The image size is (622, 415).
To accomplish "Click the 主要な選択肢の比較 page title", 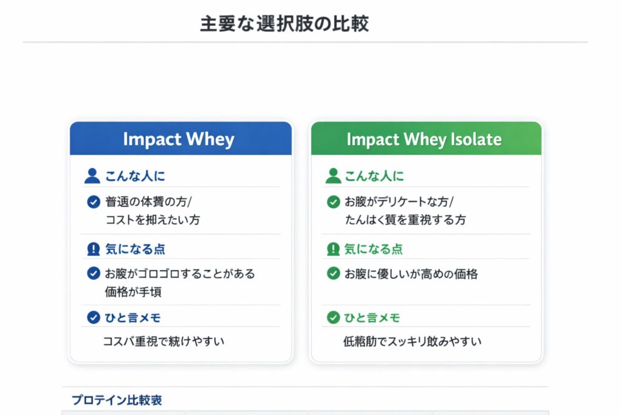I will (x=284, y=24).
